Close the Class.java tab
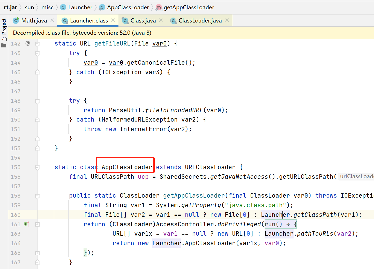Viewport: 374px width, 269px height. pyautogui.click(x=161, y=20)
